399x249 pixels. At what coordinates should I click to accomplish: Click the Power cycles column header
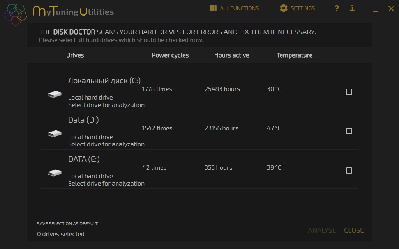[x=170, y=55]
